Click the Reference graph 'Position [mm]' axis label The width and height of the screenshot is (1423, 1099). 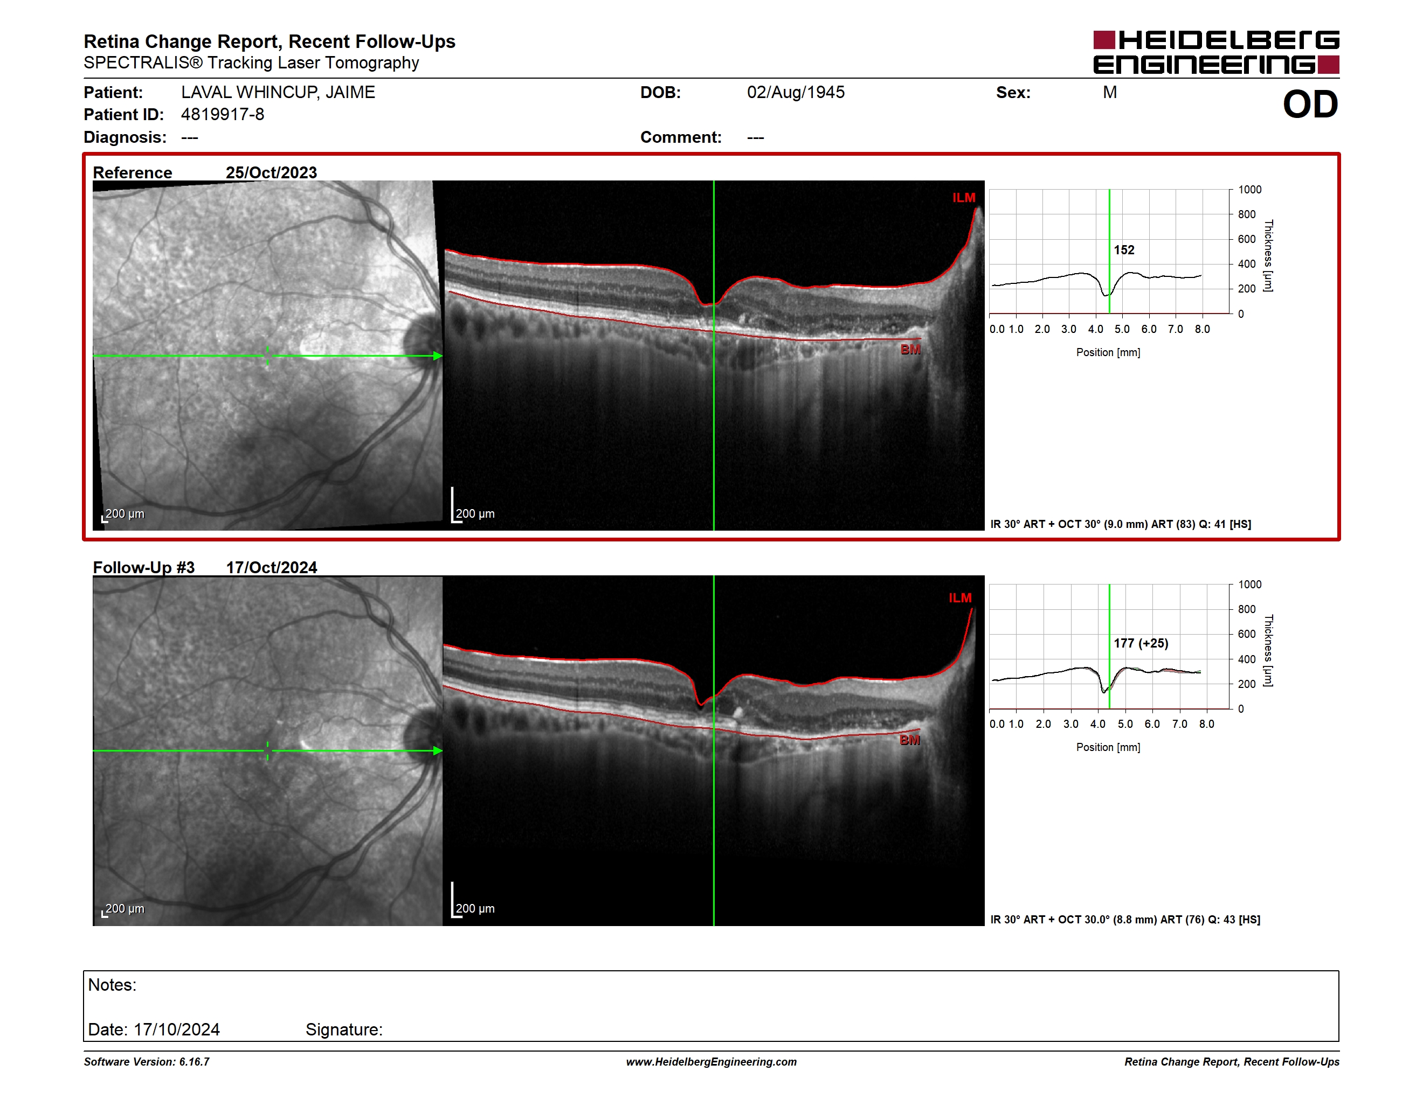(1108, 352)
